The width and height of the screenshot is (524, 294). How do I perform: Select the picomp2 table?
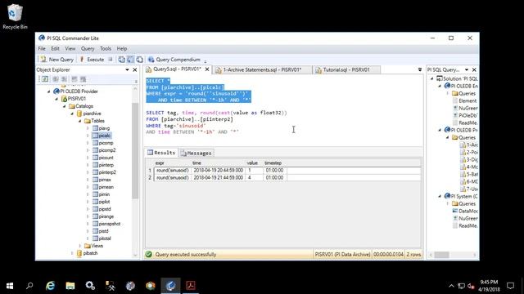click(x=107, y=150)
